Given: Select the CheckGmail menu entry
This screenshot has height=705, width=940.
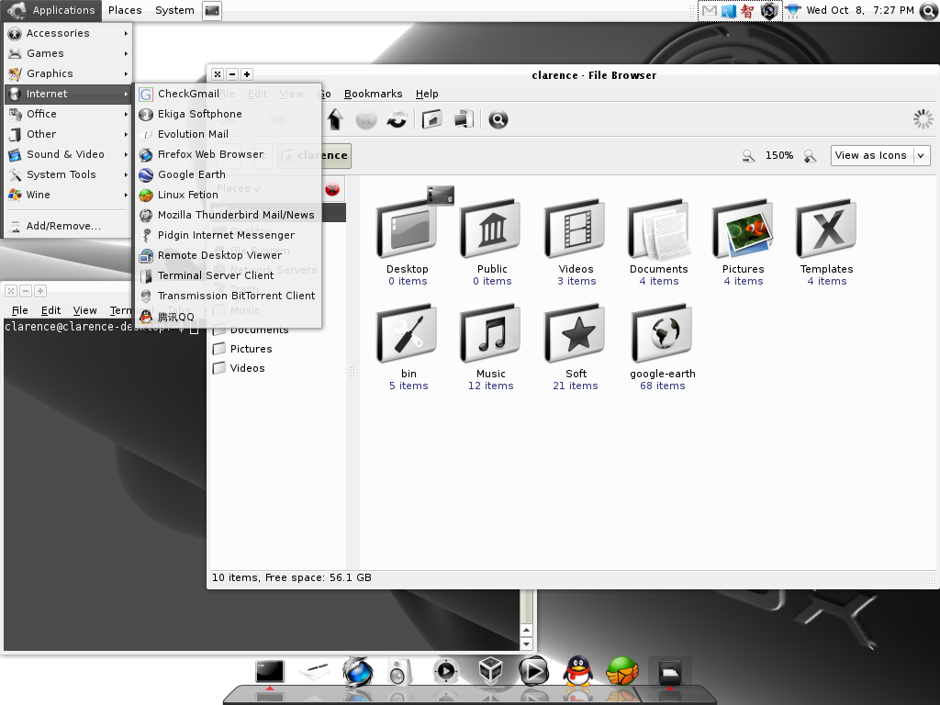Looking at the screenshot, I should (x=228, y=94).
